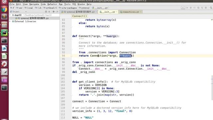
Task: Open the Terminal from the dock
Action: click(x=4, y=41)
